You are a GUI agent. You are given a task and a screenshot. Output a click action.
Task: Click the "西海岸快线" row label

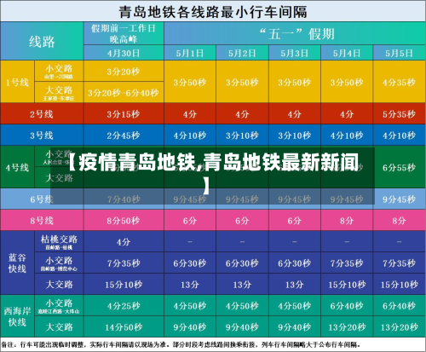18,316
